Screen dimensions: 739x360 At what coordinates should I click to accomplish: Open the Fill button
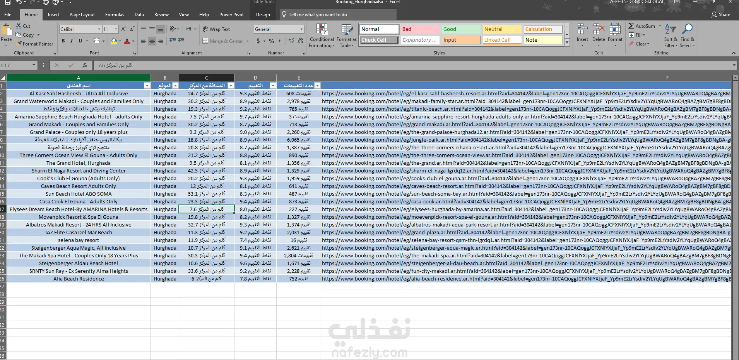point(636,35)
